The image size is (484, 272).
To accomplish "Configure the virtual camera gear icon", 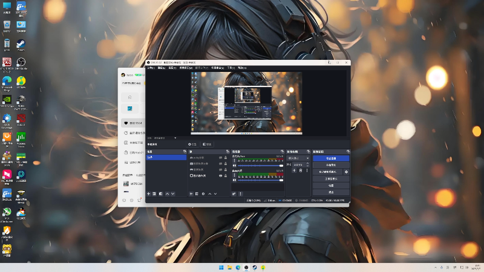I will 346,172.
